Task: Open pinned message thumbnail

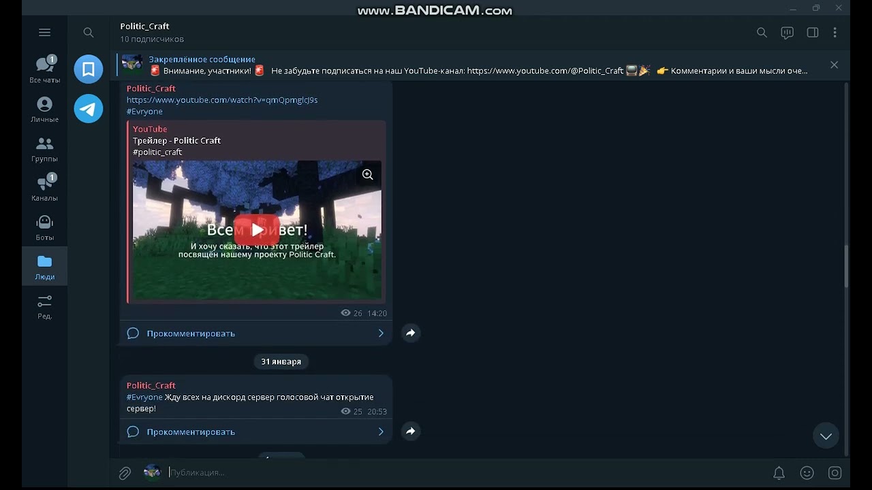Action: (x=132, y=65)
